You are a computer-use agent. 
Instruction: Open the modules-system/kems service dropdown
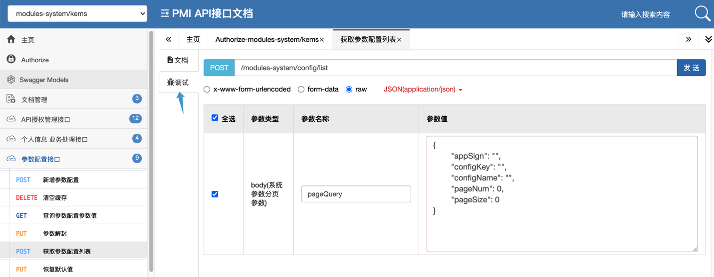[x=77, y=13]
